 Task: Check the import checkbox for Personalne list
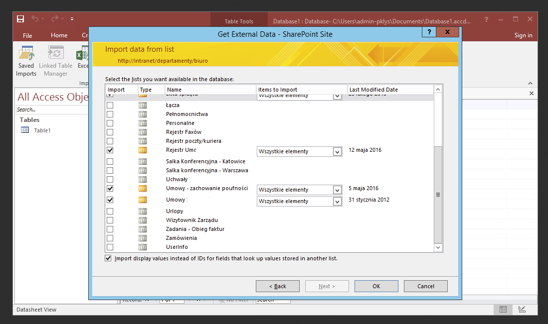tap(110, 123)
